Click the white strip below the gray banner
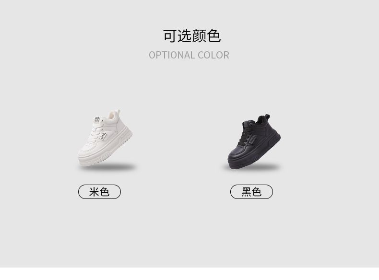 pos(189,274)
